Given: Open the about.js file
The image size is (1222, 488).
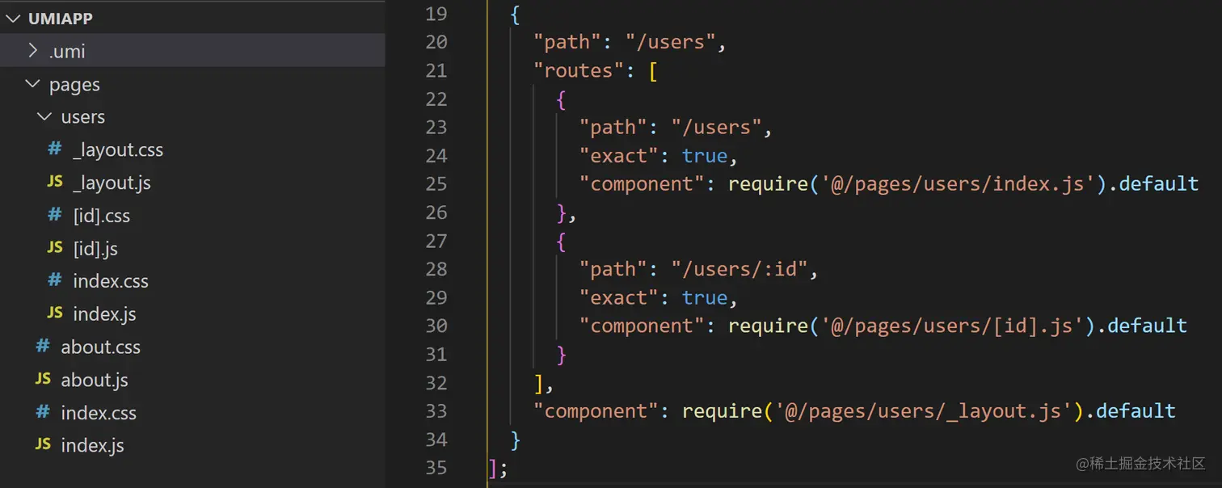Looking at the screenshot, I should click(x=95, y=380).
